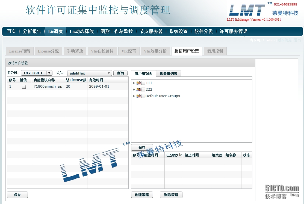Select the 用户组列表 tab
The width and height of the screenshot is (304, 204).
tap(143, 73)
